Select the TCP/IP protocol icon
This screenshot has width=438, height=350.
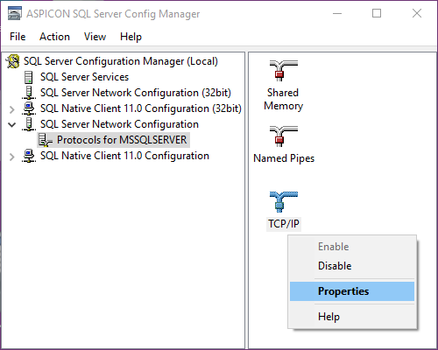click(283, 202)
